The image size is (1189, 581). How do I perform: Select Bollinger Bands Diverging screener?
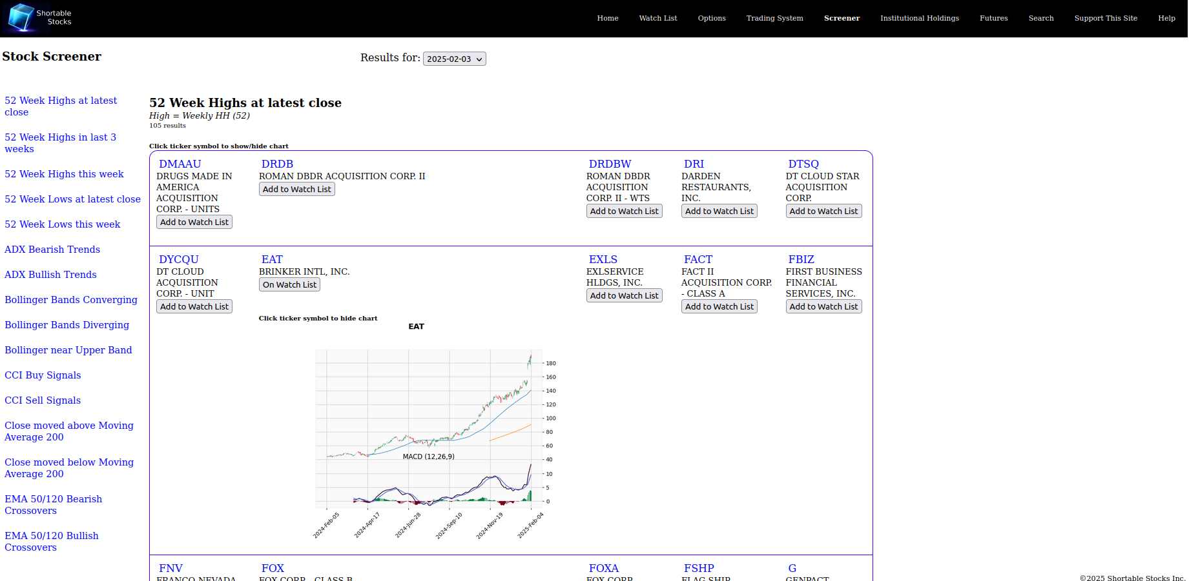point(67,325)
